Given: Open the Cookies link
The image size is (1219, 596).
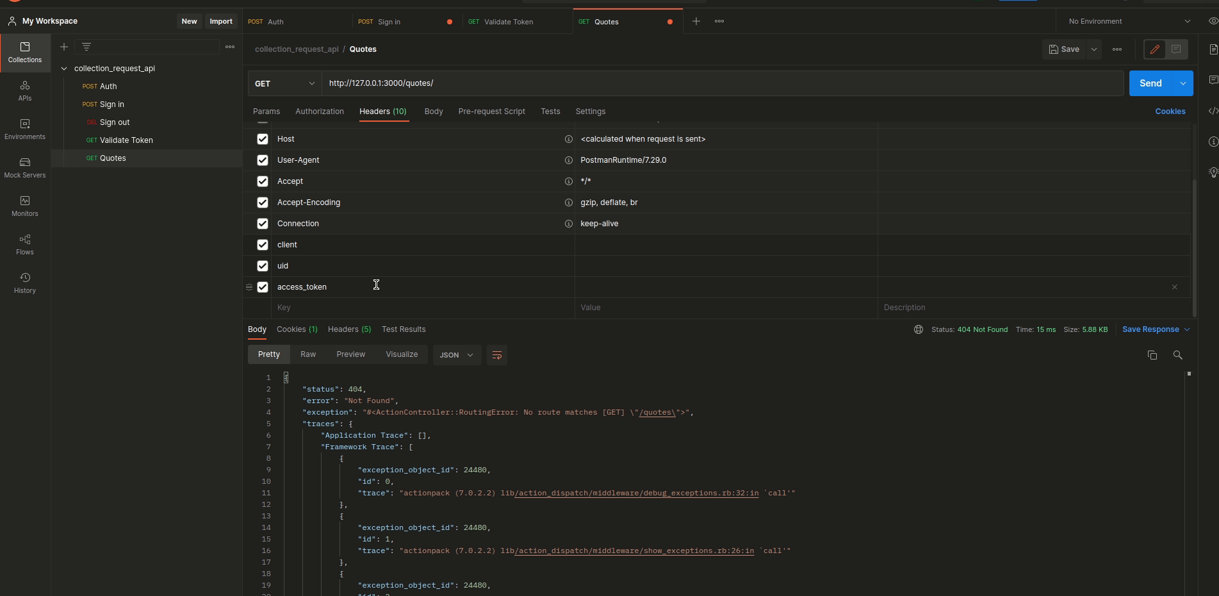Looking at the screenshot, I should pyautogui.click(x=1170, y=112).
